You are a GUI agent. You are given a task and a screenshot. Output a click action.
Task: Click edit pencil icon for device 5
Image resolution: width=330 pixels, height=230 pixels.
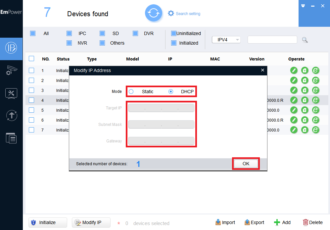294,110
